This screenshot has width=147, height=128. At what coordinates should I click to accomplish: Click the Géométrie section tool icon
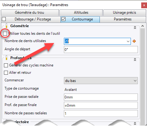pyautogui.click(x=6, y=26)
